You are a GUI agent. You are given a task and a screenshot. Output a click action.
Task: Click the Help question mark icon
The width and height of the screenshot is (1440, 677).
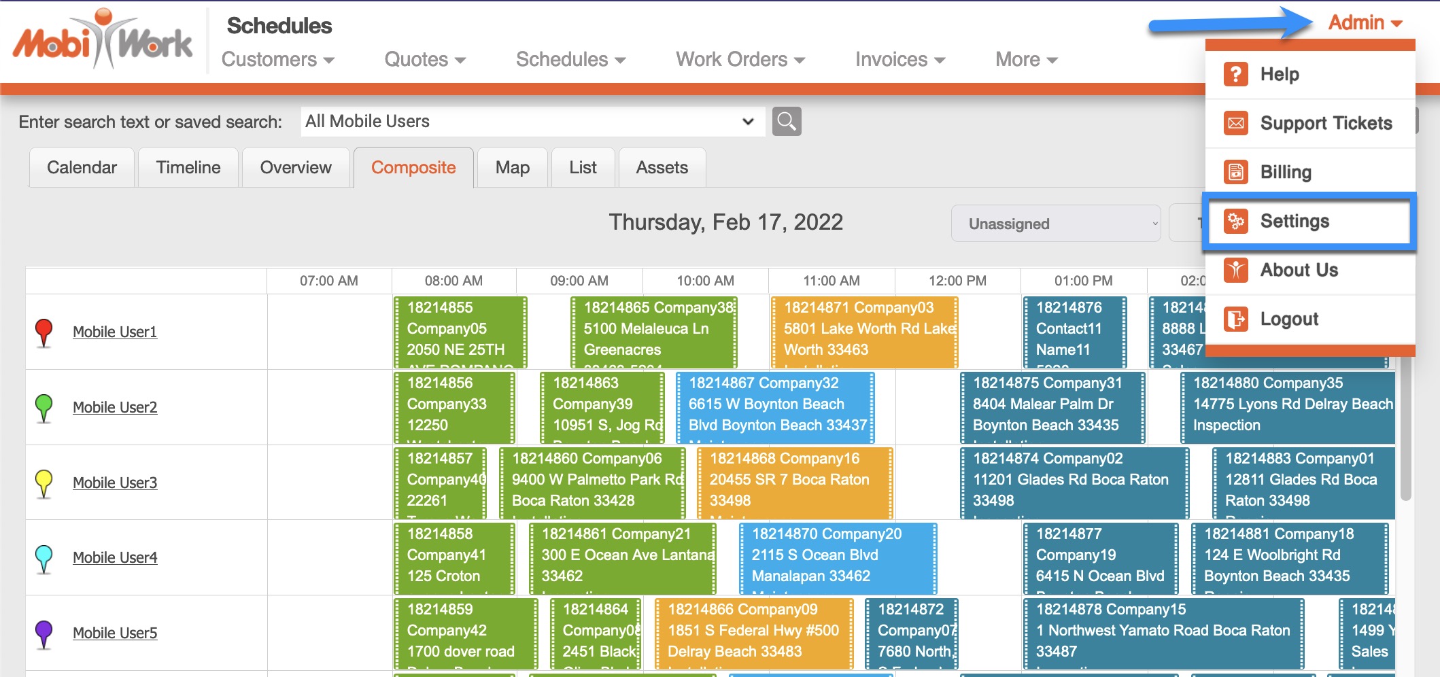click(1235, 74)
